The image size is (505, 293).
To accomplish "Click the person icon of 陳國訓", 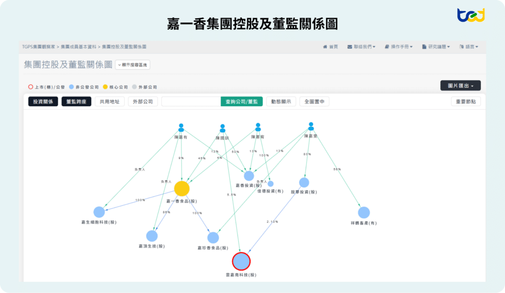I will tap(222, 128).
